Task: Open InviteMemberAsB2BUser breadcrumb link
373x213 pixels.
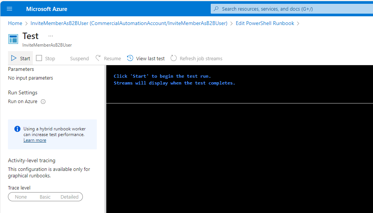Action: pyautogui.click(x=129, y=23)
